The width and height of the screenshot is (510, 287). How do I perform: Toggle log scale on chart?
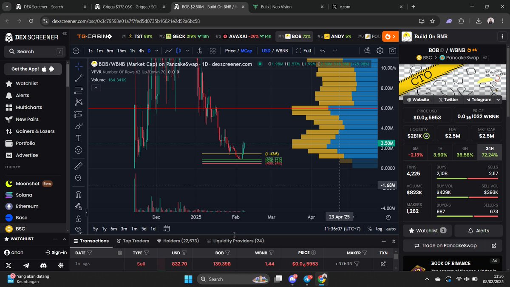[379, 229]
